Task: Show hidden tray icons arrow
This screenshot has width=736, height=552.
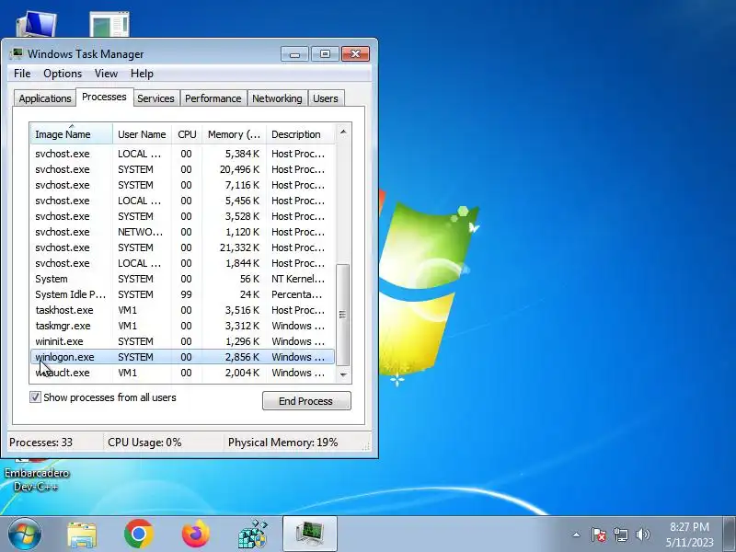Action: (x=576, y=535)
